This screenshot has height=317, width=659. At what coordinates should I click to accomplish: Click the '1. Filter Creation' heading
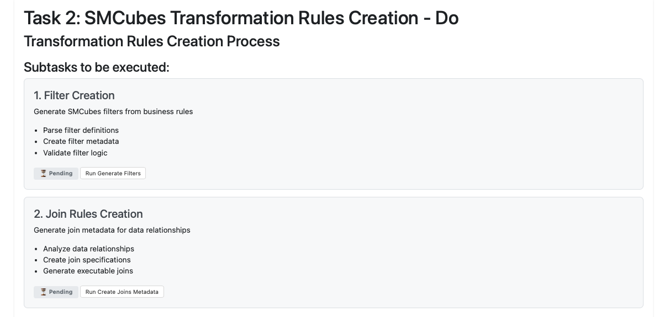point(74,95)
